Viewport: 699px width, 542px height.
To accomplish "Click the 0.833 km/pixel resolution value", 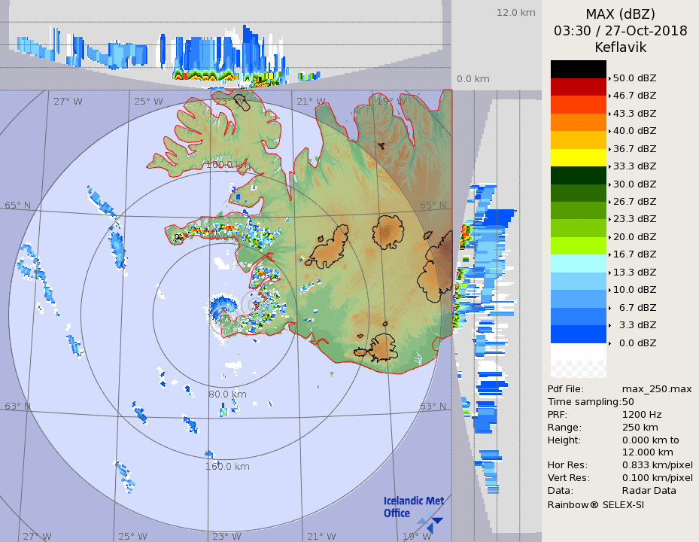I will [657, 465].
